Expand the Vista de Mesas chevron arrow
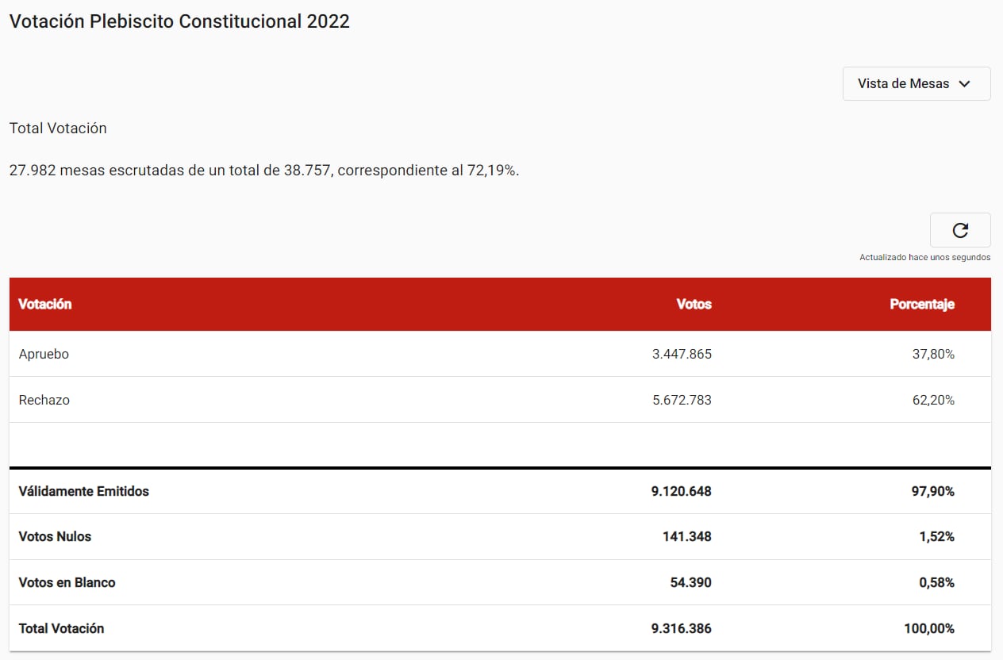1003x660 pixels. coord(965,83)
